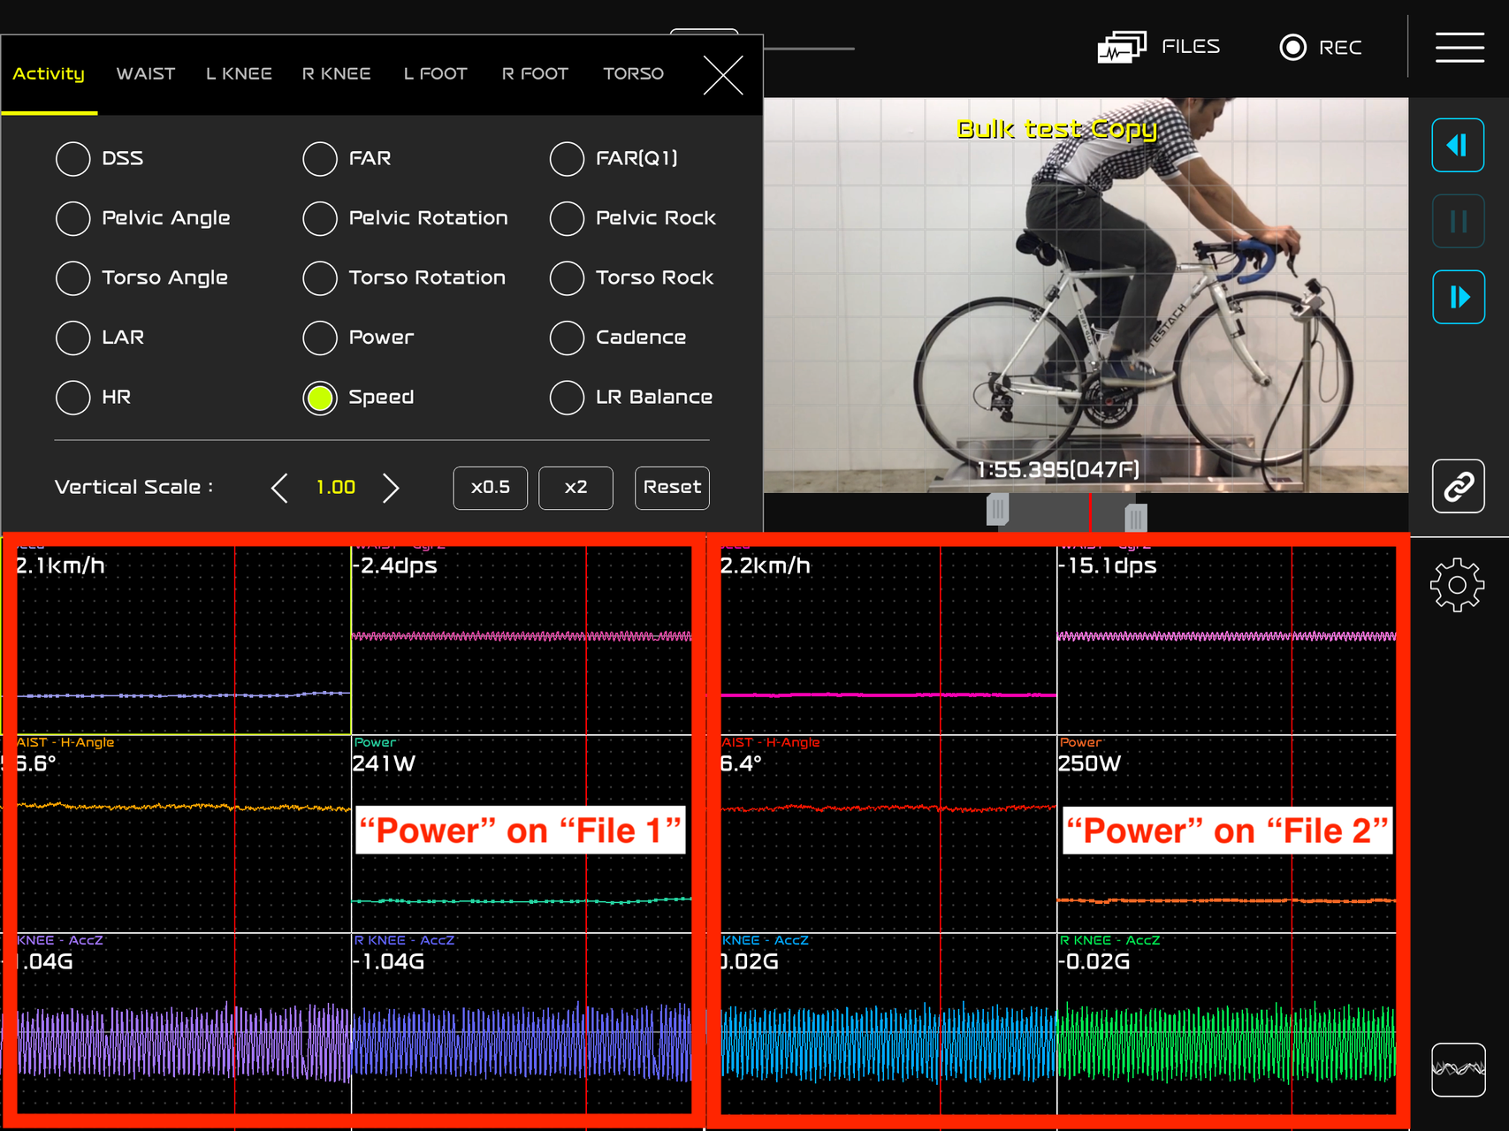Reset the vertical scale
The width and height of the screenshot is (1509, 1131).
tap(672, 488)
